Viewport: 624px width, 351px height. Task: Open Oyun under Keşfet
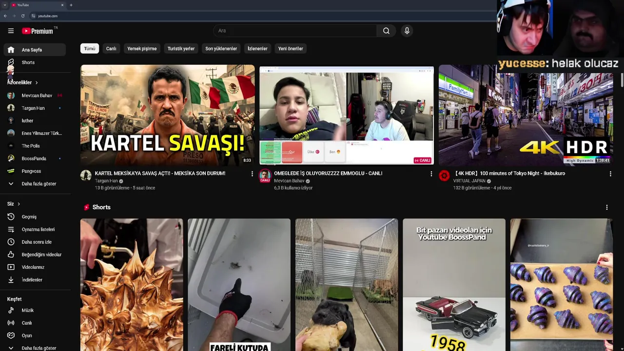[x=34, y=335]
